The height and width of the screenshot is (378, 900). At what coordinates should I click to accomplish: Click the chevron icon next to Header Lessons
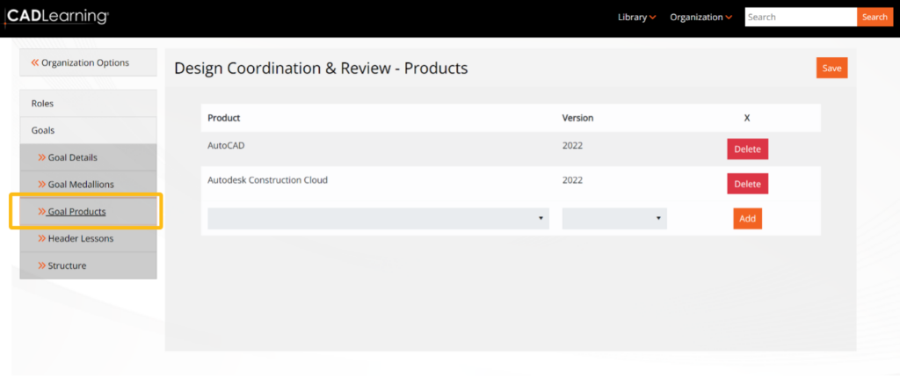[x=41, y=238]
